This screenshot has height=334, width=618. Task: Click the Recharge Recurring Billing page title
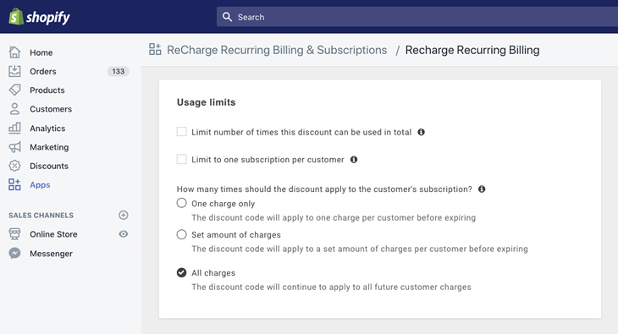pos(472,50)
